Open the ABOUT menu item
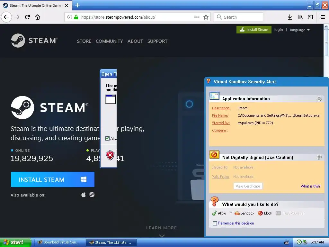The height and width of the screenshot is (247, 329). pos(135,41)
